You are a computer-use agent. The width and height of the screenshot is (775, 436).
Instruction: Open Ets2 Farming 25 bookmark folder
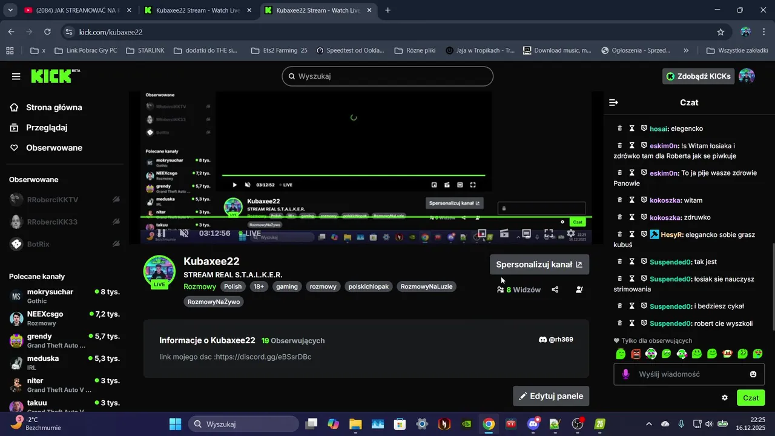tap(280, 50)
